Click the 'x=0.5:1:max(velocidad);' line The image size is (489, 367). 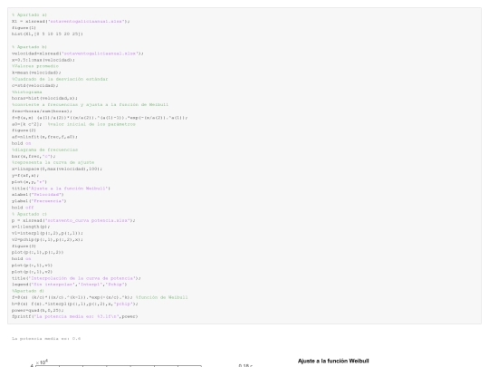tap(43, 60)
